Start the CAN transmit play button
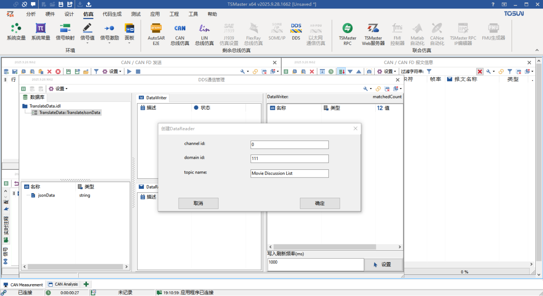The image size is (543, 296). click(129, 72)
